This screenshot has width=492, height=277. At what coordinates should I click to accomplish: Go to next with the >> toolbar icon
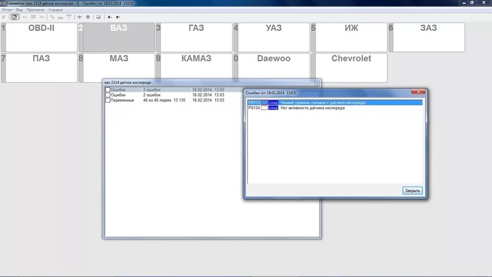click(x=42, y=17)
